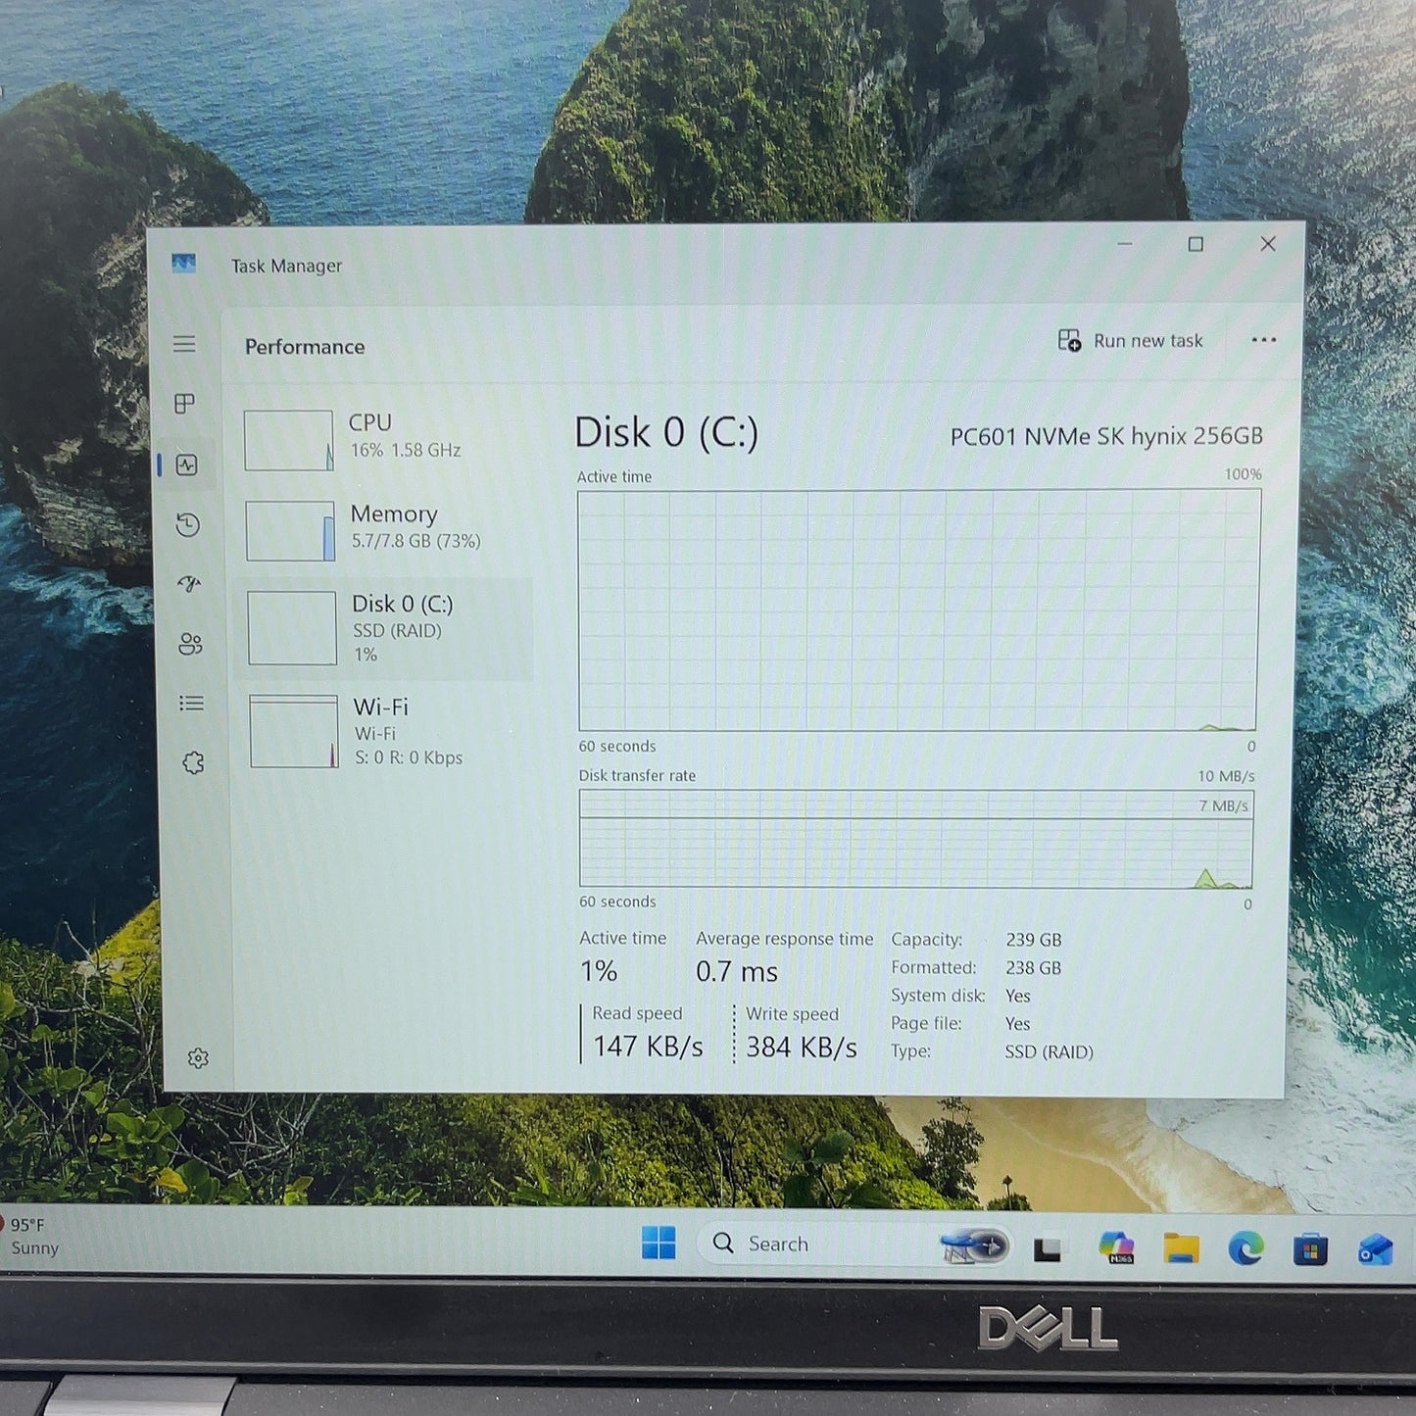Open Microsoft Edge from the taskbar

click(x=1245, y=1248)
